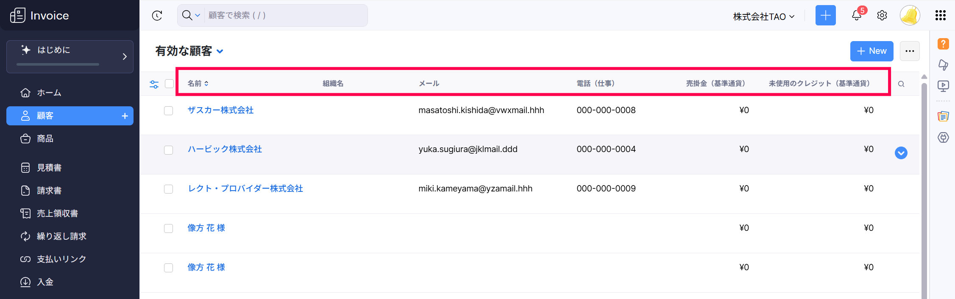Expand the 有効な顧客 view dropdown

click(220, 52)
